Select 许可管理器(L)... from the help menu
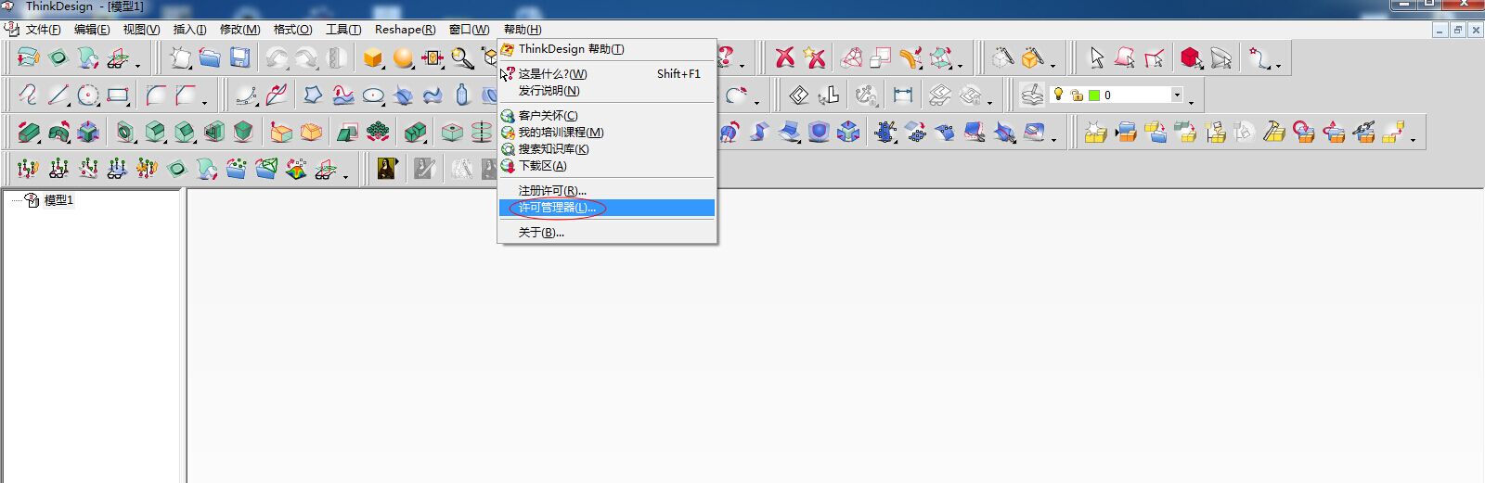 pyautogui.click(x=557, y=208)
